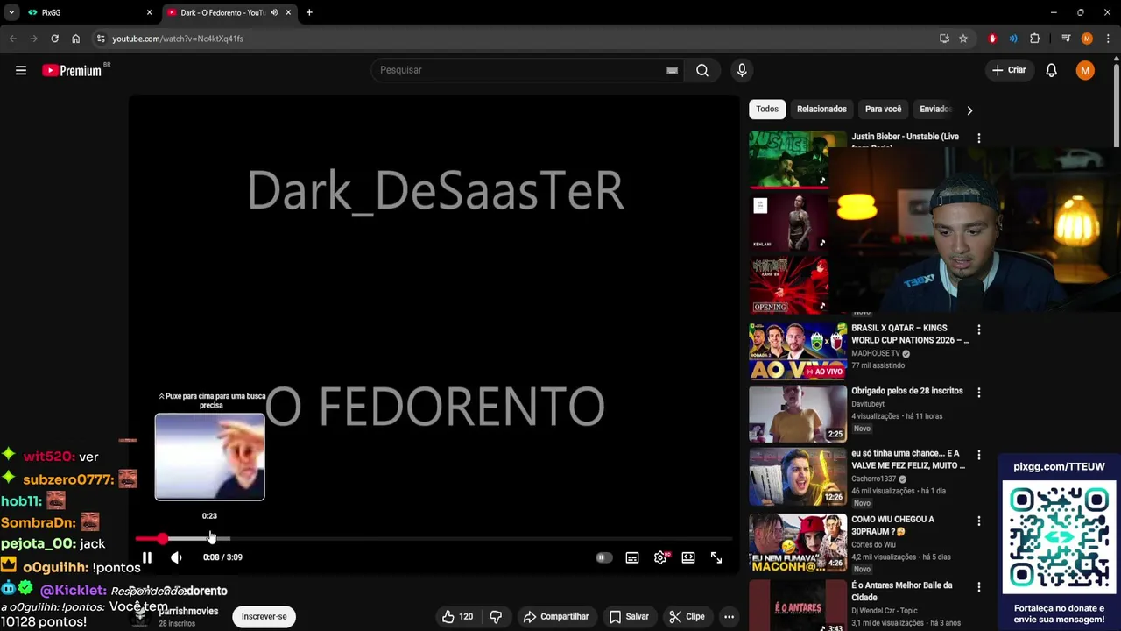This screenshot has height=631, width=1121.
Task: Open Justin Bieber Unstable video thumbnail
Action: pos(788,159)
